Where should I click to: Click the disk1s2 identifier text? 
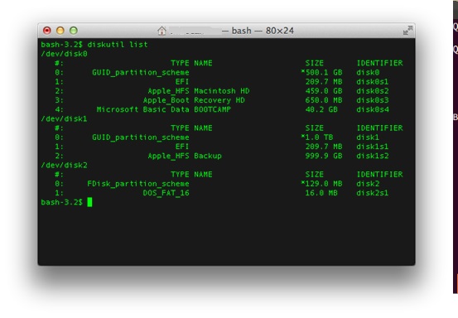point(373,156)
